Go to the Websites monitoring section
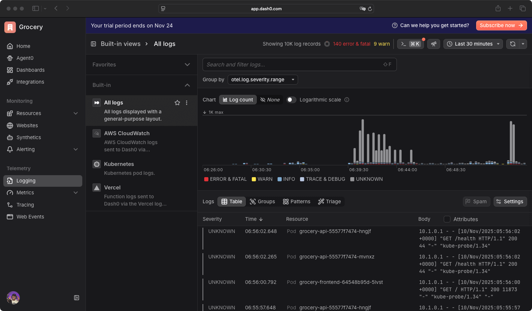Image resolution: width=532 pixels, height=311 pixels. [27, 125]
